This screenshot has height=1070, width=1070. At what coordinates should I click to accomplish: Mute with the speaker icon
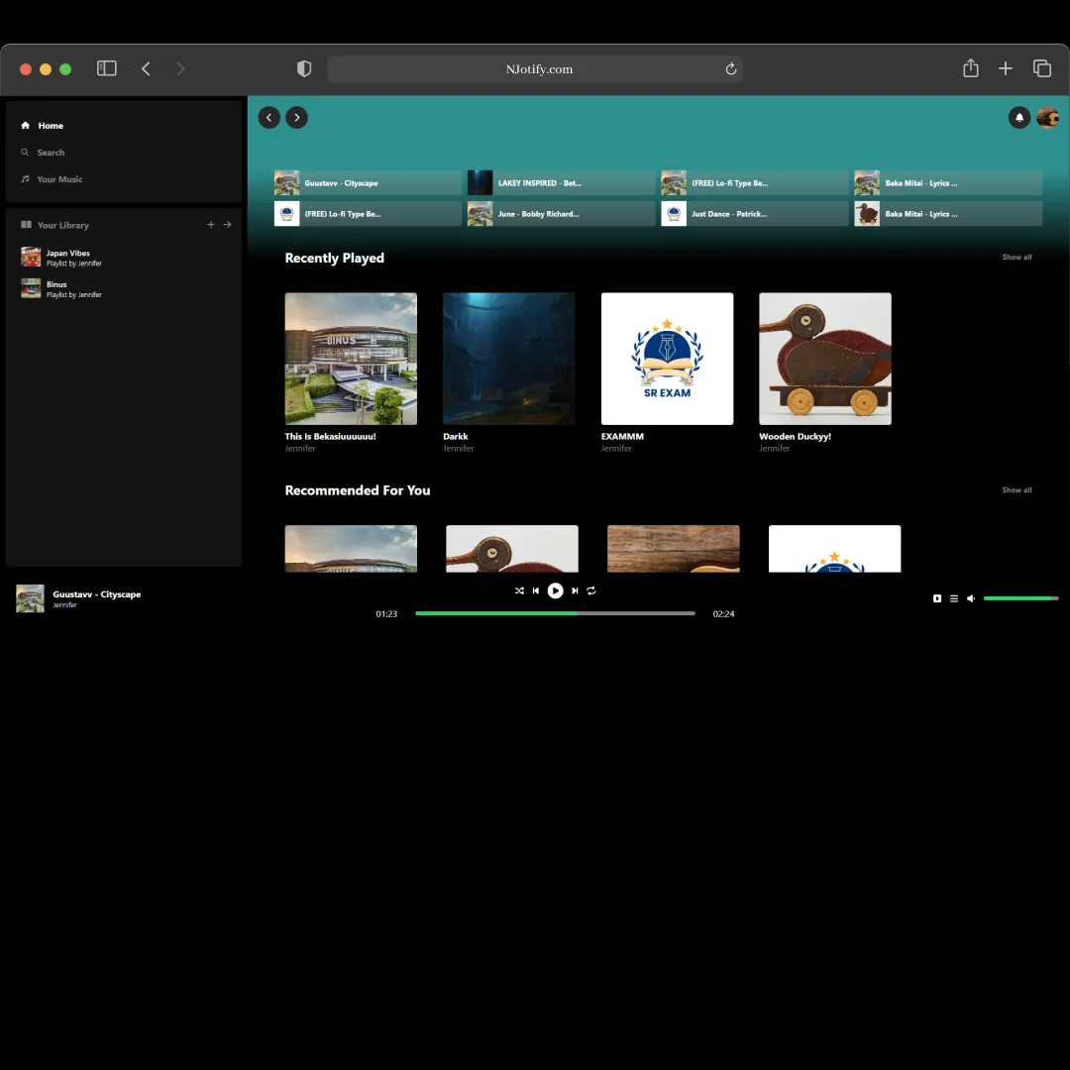[x=970, y=598]
